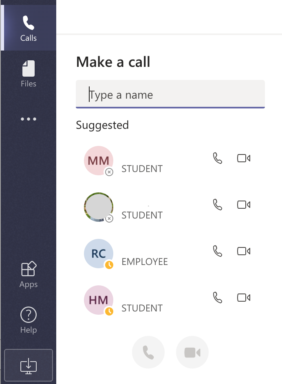
Task: Start an audio call with STUDENT MM
Action: tap(217, 158)
